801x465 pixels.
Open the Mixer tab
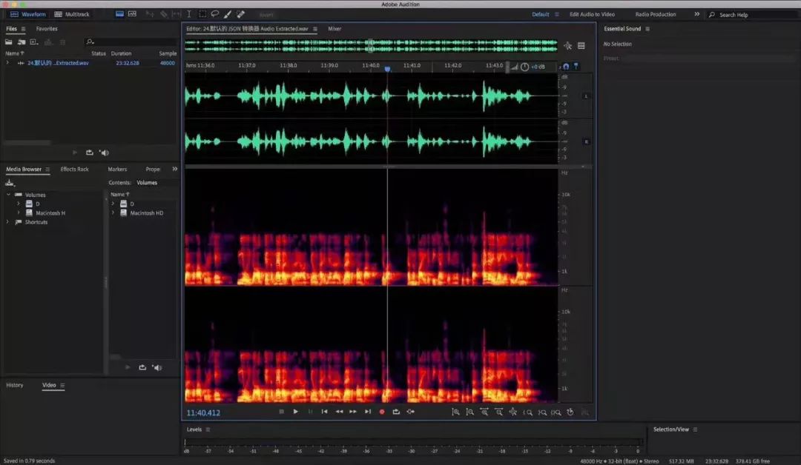(334, 29)
